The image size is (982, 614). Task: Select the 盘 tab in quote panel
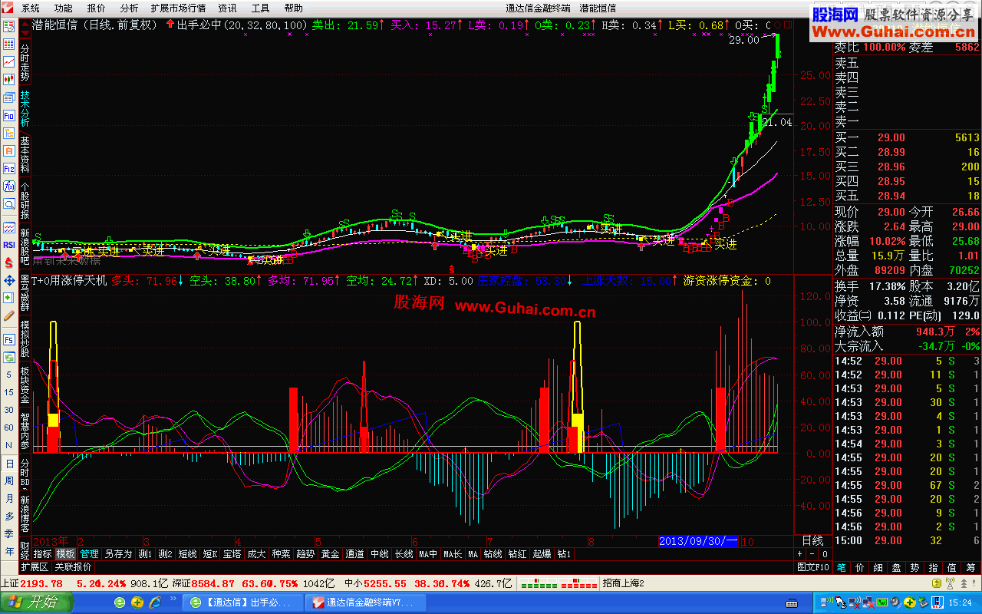(x=897, y=567)
